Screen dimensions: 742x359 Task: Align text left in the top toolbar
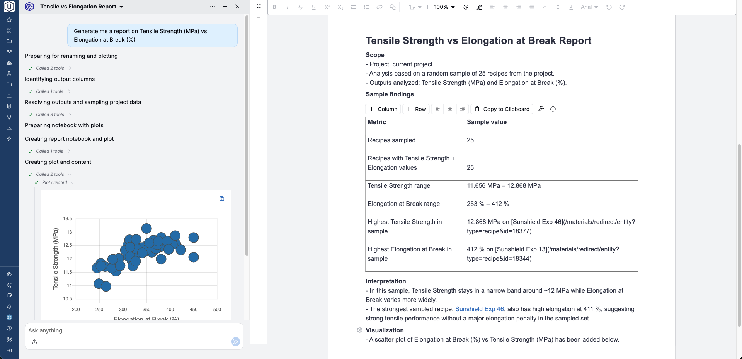click(492, 7)
